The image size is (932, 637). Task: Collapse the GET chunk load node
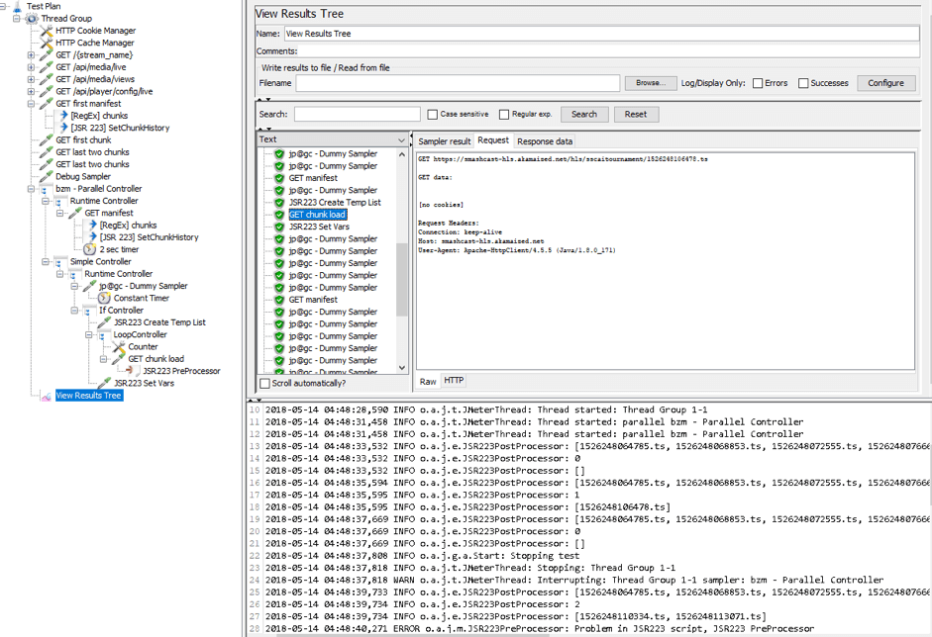[x=103, y=359]
